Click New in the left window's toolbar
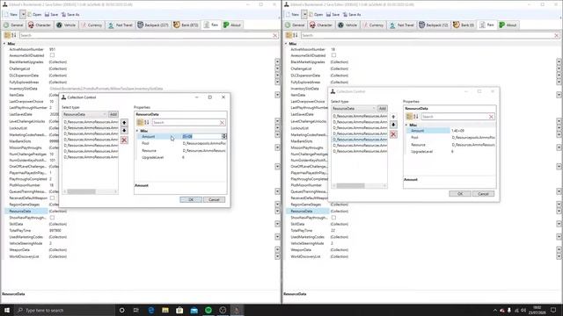This screenshot has width=563, height=316. 11,15
